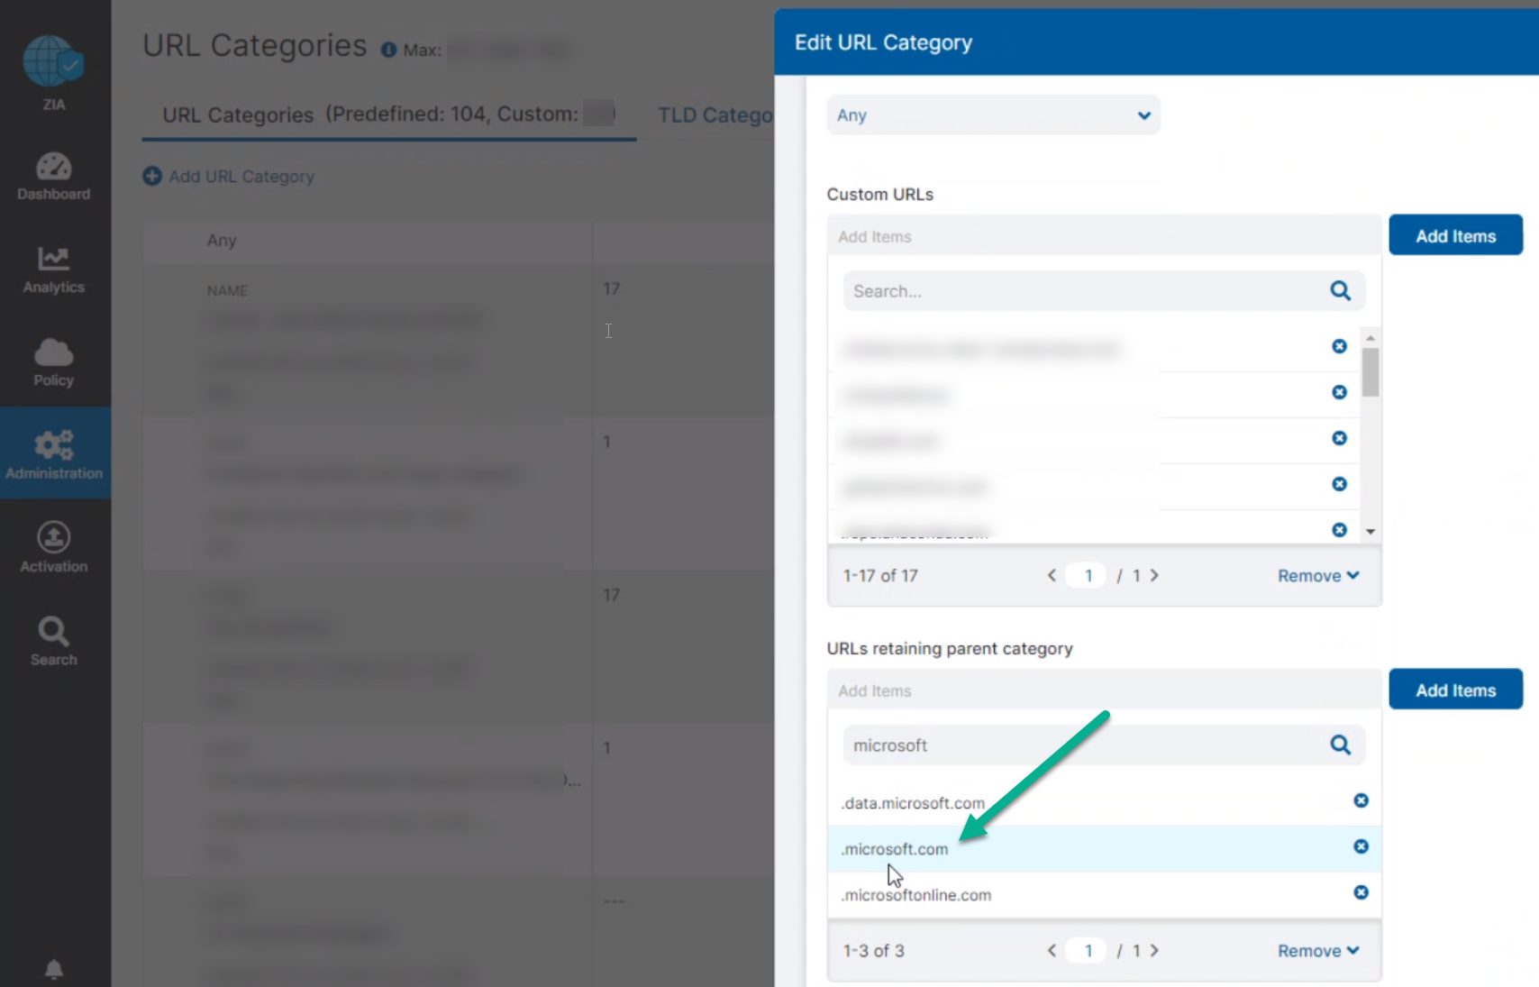Remove the third blurred Custom URL entry
The height and width of the screenshot is (987, 1539).
click(1339, 438)
